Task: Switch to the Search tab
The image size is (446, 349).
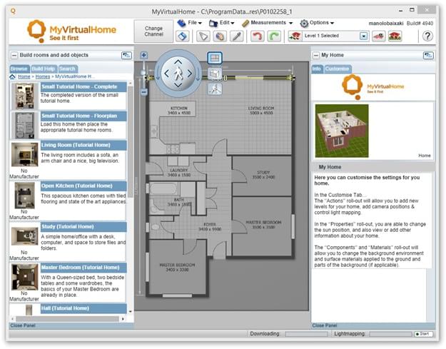Action: tap(67, 69)
